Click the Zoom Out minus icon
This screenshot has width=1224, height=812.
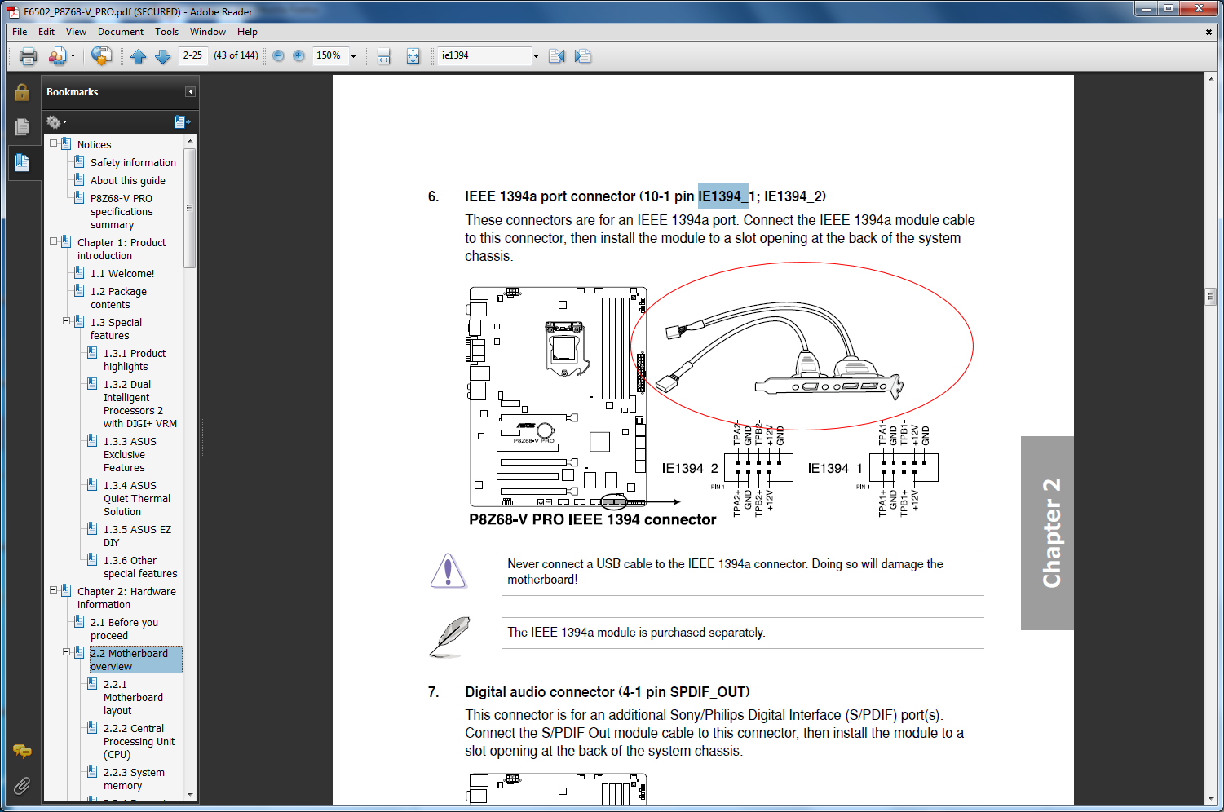coord(278,55)
